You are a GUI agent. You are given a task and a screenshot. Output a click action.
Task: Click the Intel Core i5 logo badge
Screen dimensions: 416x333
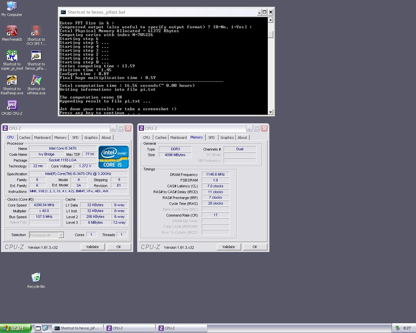pyautogui.click(x=113, y=157)
